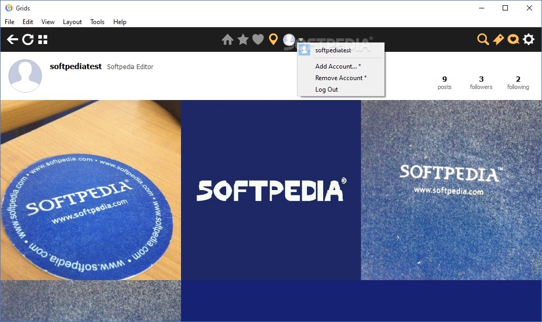Open the tag pin icon
Viewport: 542px width, 322px height.
pyautogui.click(x=498, y=40)
